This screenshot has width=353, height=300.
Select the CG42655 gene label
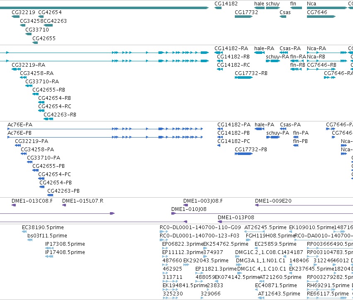[x=44, y=39]
